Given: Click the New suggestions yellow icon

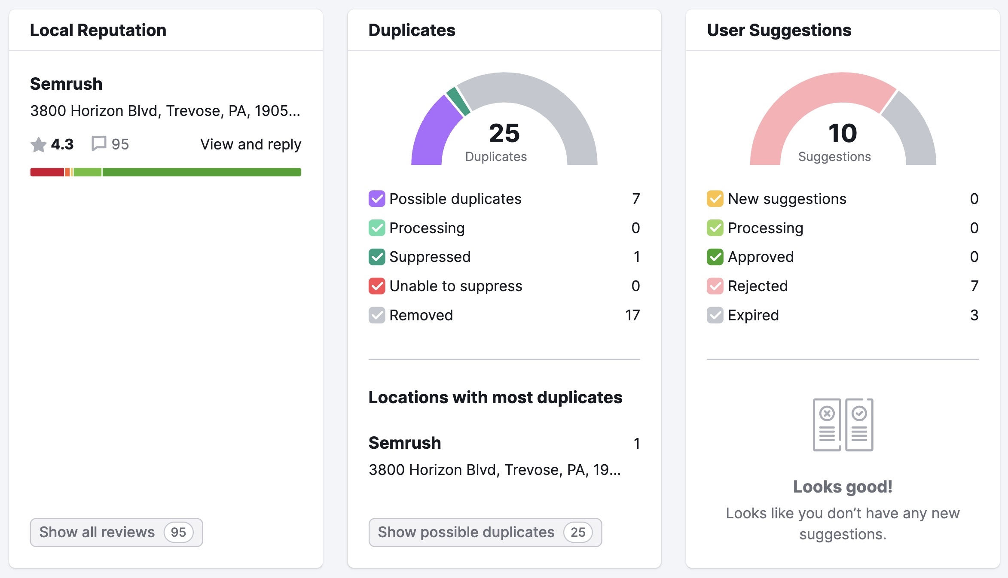Looking at the screenshot, I should pos(716,199).
